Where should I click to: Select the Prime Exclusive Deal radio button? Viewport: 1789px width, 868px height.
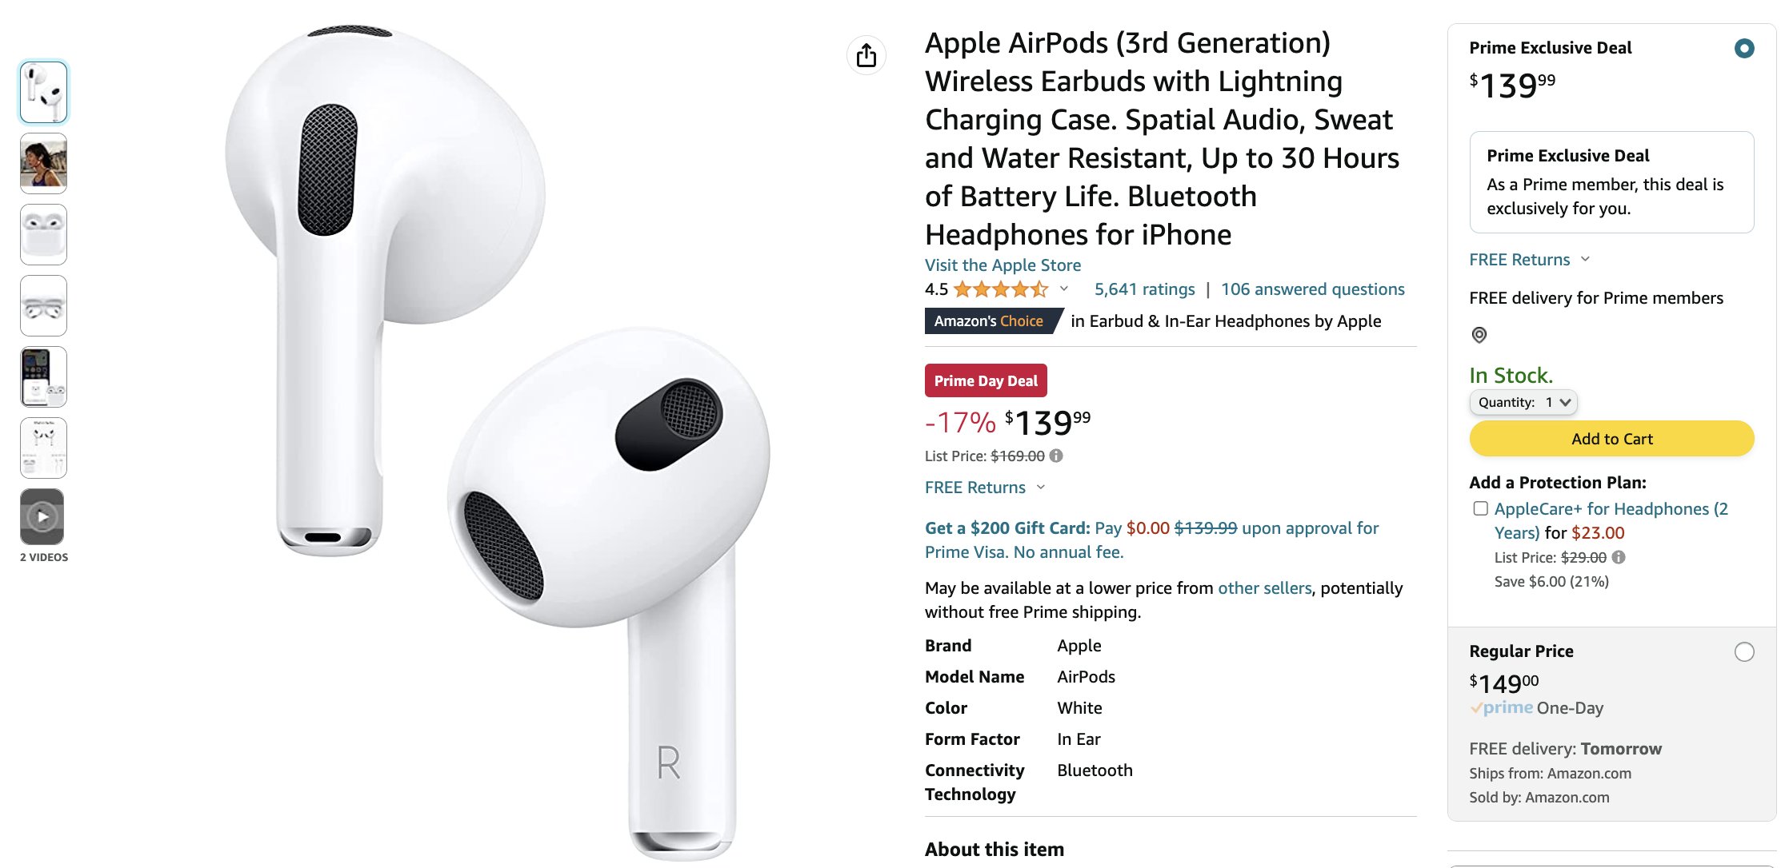pyautogui.click(x=1744, y=49)
